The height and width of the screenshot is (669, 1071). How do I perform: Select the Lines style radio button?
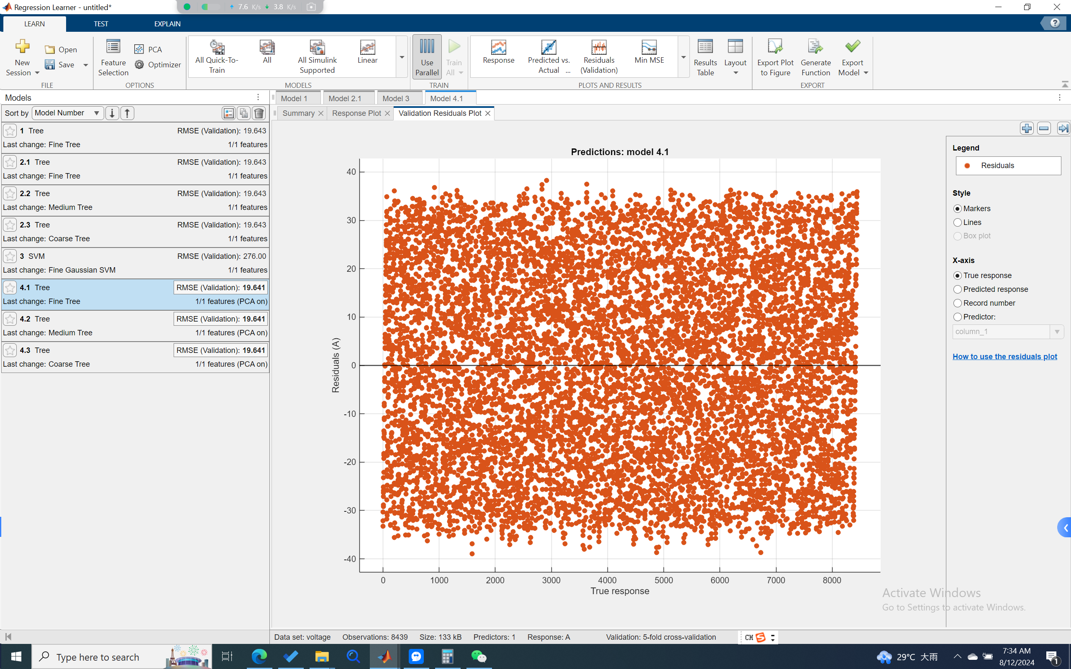point(958,222)
